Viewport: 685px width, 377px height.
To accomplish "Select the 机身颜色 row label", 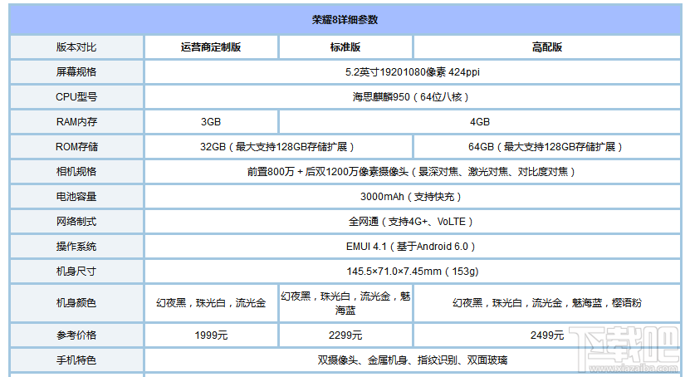I will click(76, 303).
